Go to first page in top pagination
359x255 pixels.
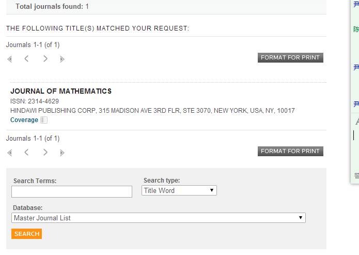point(10,59)
